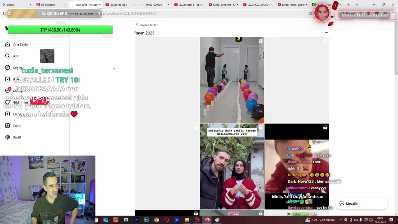Open Outlook from the taskbar
The height and width of the screenshot is (224, 398).
click(x=106, y=220)
